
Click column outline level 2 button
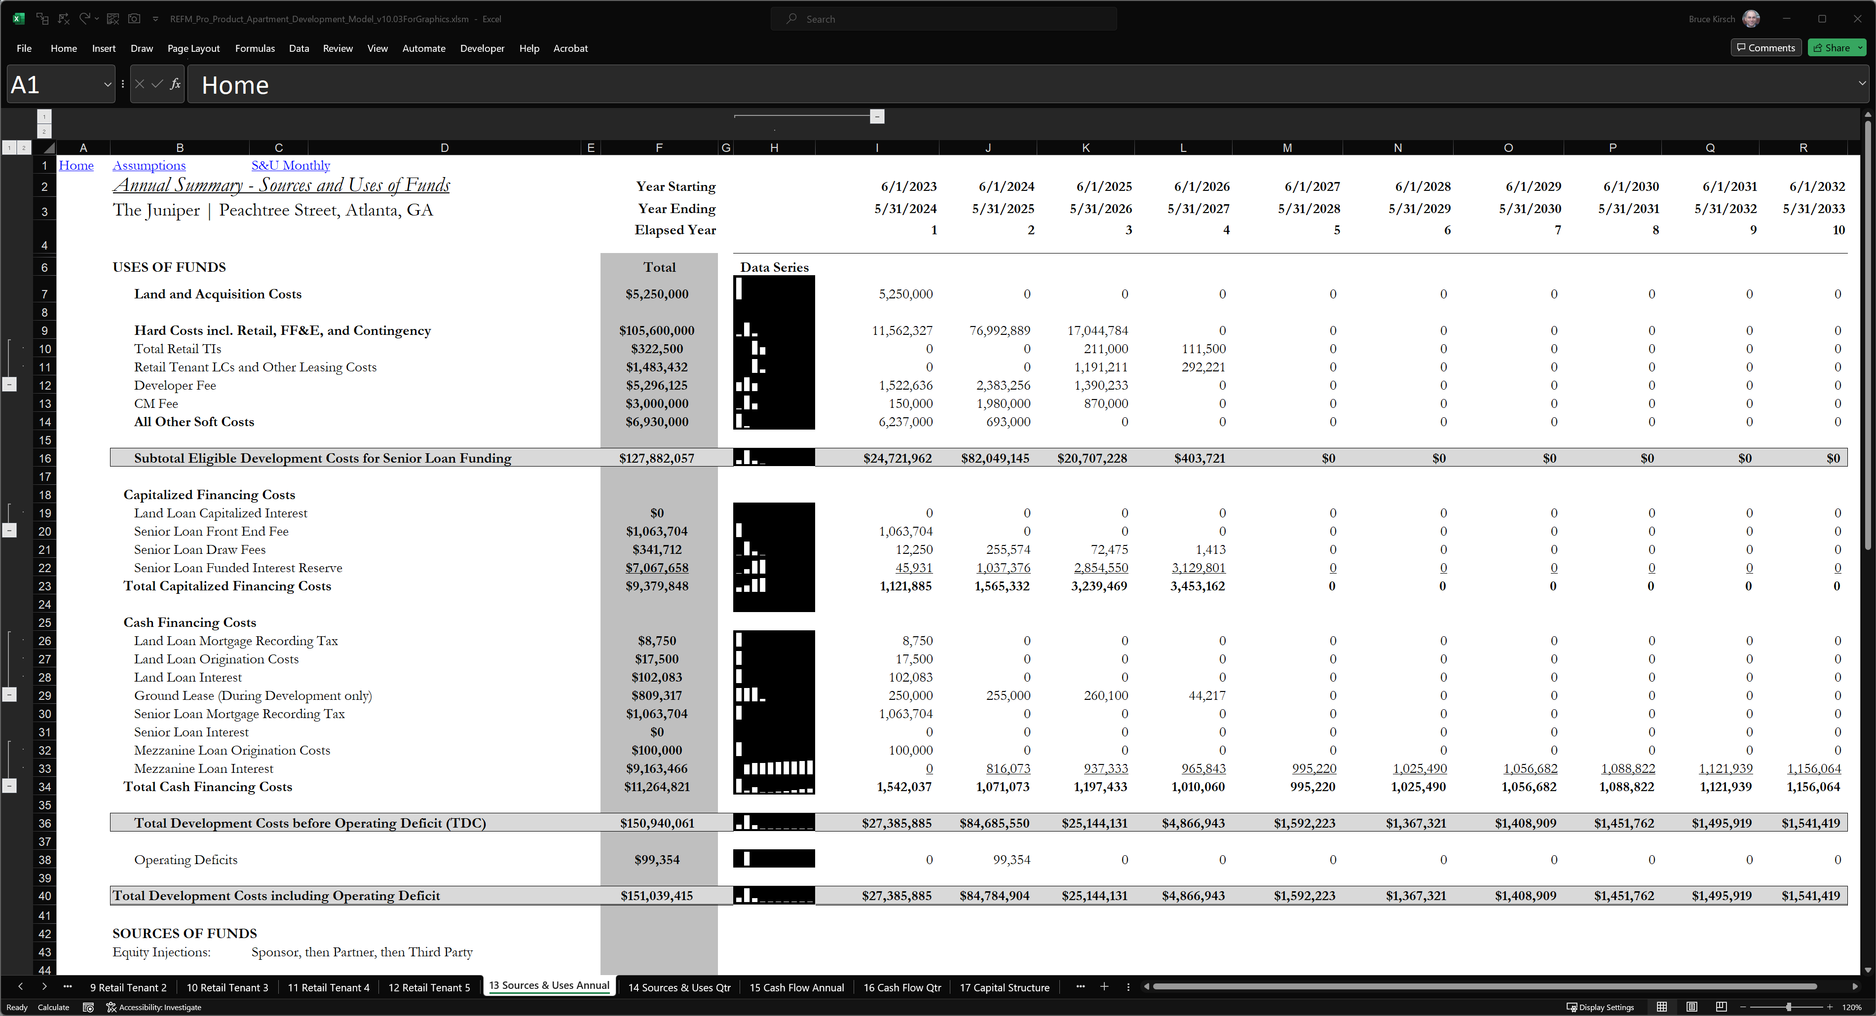click(44, 132)
